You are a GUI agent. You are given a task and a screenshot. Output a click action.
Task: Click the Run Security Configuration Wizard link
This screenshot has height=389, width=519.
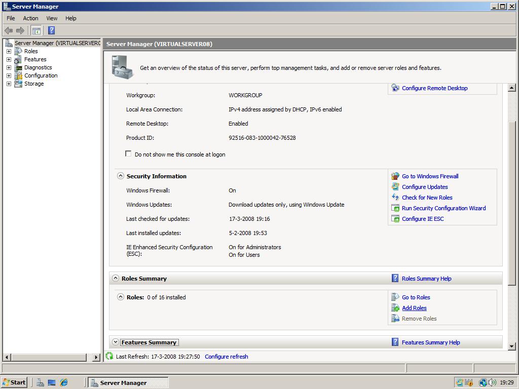443,208
